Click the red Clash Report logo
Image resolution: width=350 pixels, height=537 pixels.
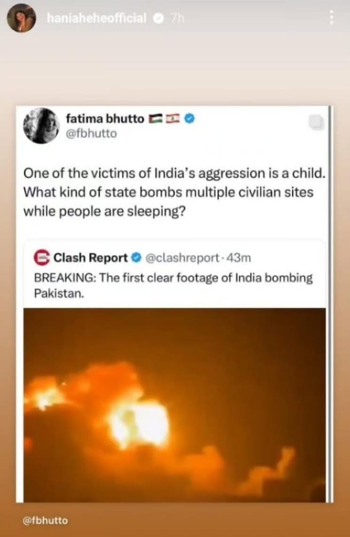[x=43, y=258]
